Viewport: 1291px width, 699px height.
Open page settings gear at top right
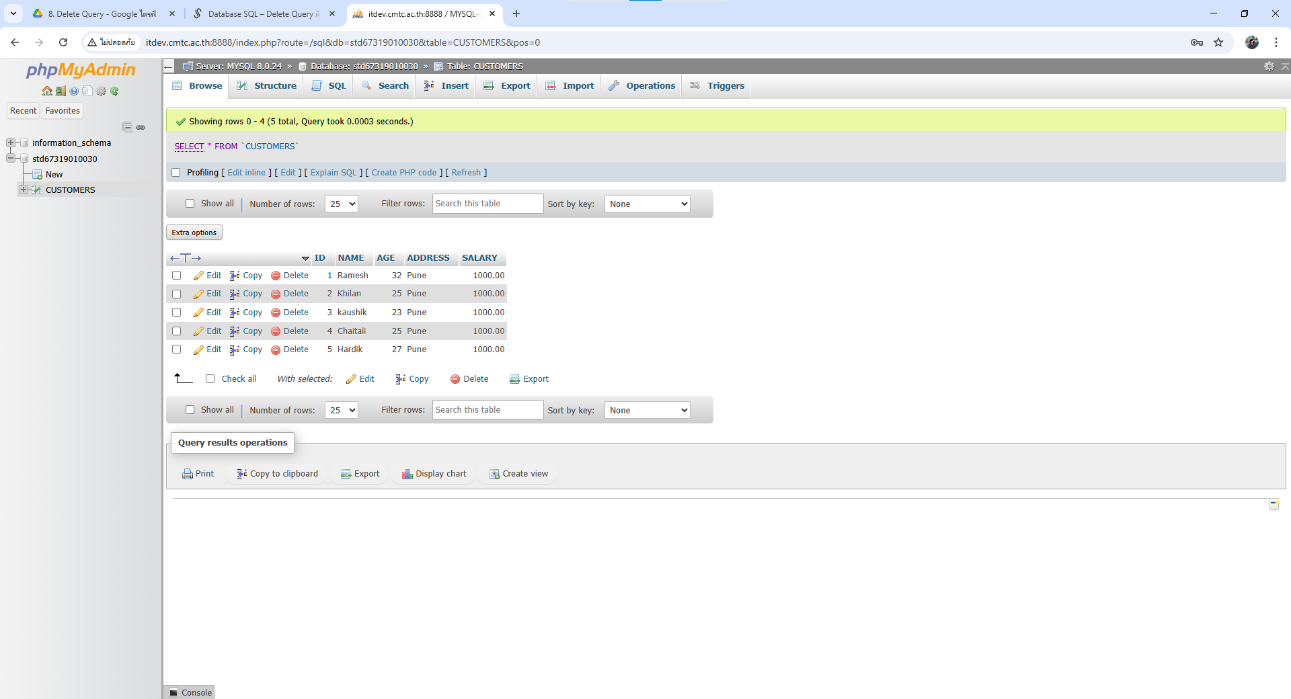coord(1269,66)
